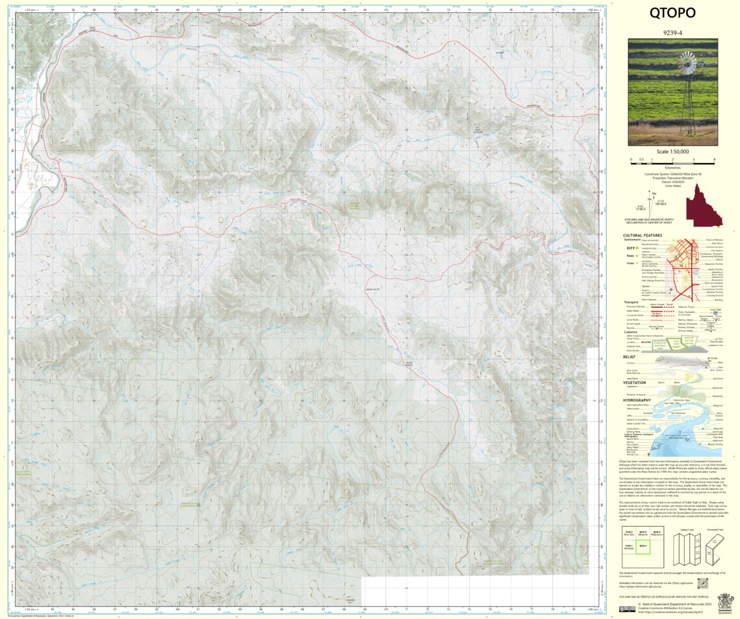
Task: Expand the Horizontal Folds diagram panel
Action: click(x=715, y=548)
